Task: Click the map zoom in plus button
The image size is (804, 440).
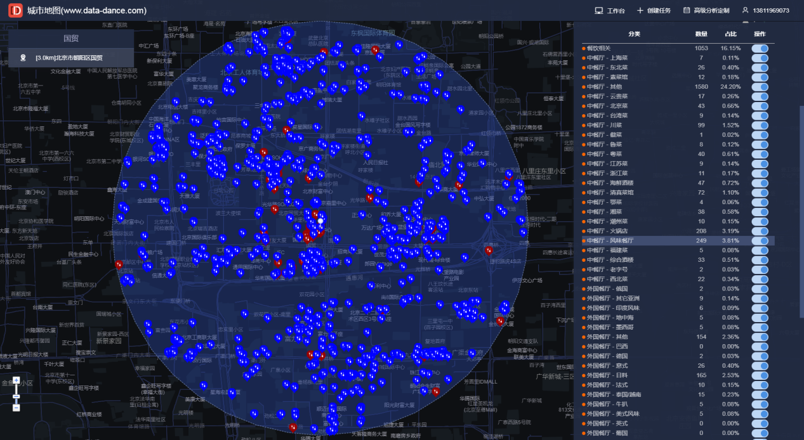Action: (16, 380)
